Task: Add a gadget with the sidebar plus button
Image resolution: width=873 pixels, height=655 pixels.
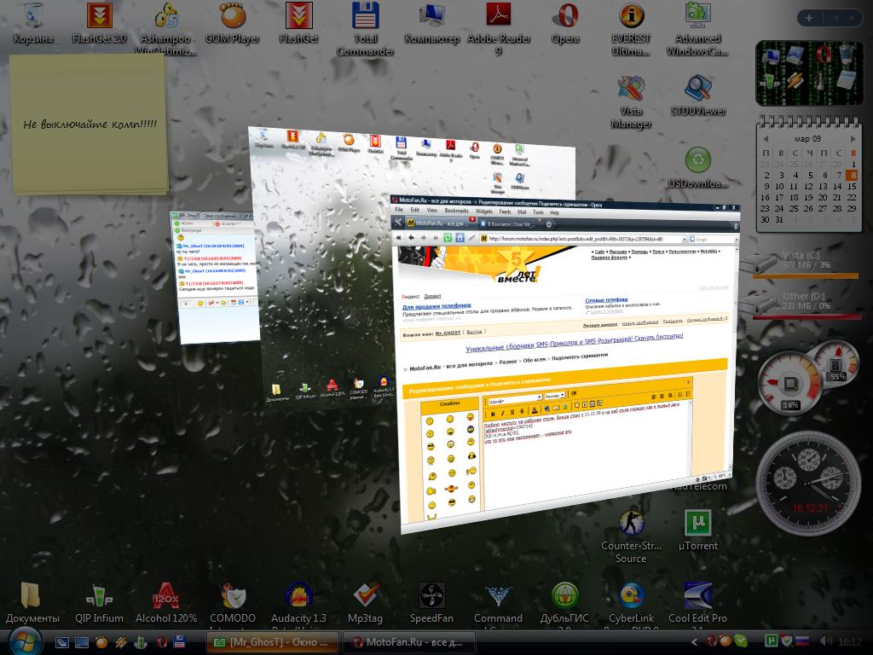Action: click(x=809, y=18)
